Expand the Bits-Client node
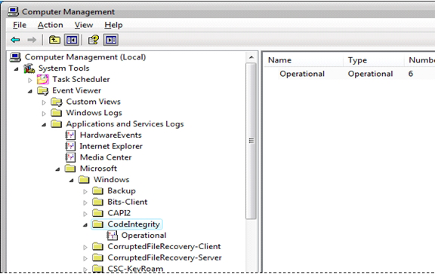 pyautogui.click(x=85, y=202)
